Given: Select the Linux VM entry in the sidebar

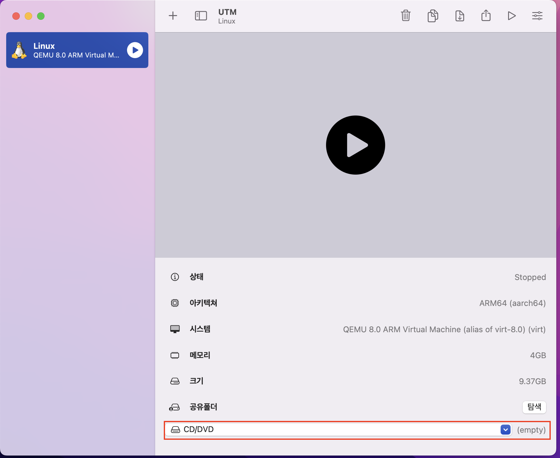Looking at the screenshot, I should point(77,50).
